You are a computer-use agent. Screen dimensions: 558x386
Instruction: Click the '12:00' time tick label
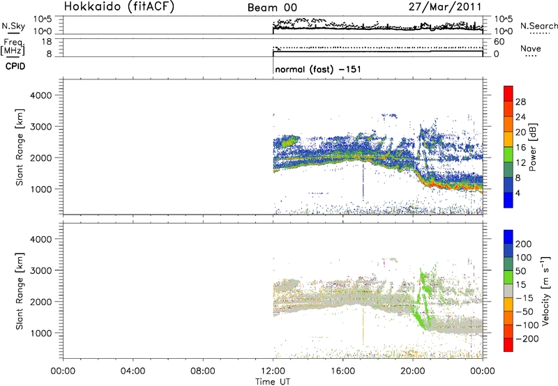click(273, 371)
